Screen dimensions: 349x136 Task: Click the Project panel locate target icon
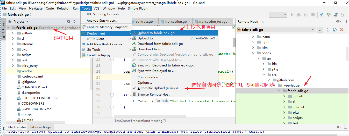point(69,22)
